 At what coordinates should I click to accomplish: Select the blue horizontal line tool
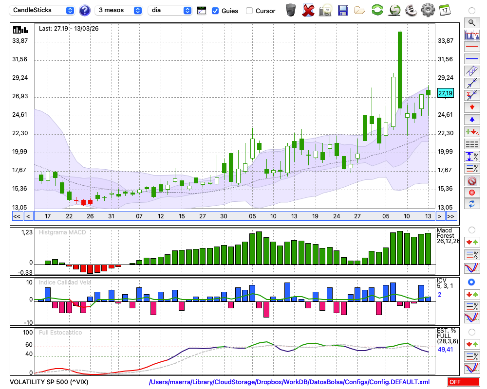coord(471,59)
